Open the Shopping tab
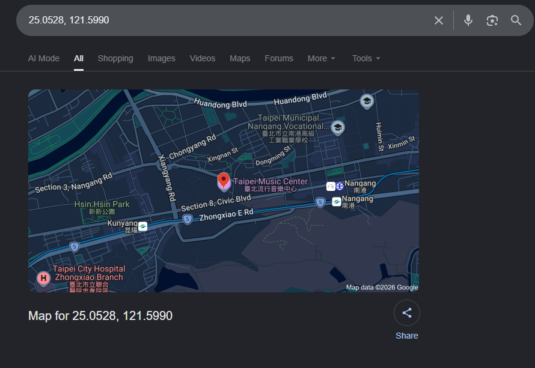 click(115, 58)
